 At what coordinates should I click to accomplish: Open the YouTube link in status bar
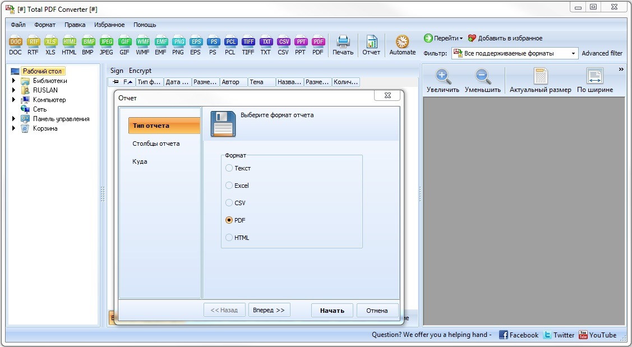pyautogui.click(x=598, y=335)
